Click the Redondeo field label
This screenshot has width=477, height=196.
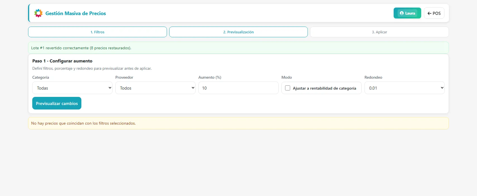[x=373, y=77]
